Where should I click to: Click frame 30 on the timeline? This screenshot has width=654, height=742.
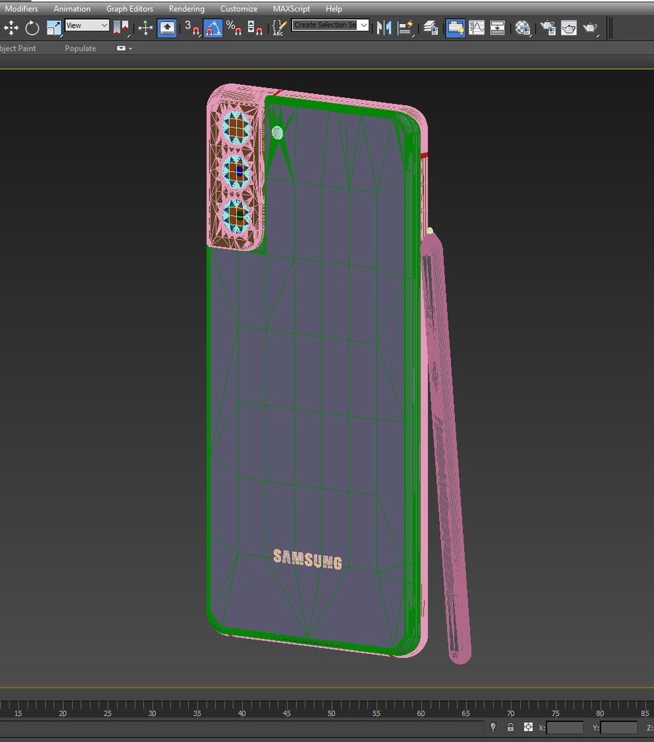point(152,713)
